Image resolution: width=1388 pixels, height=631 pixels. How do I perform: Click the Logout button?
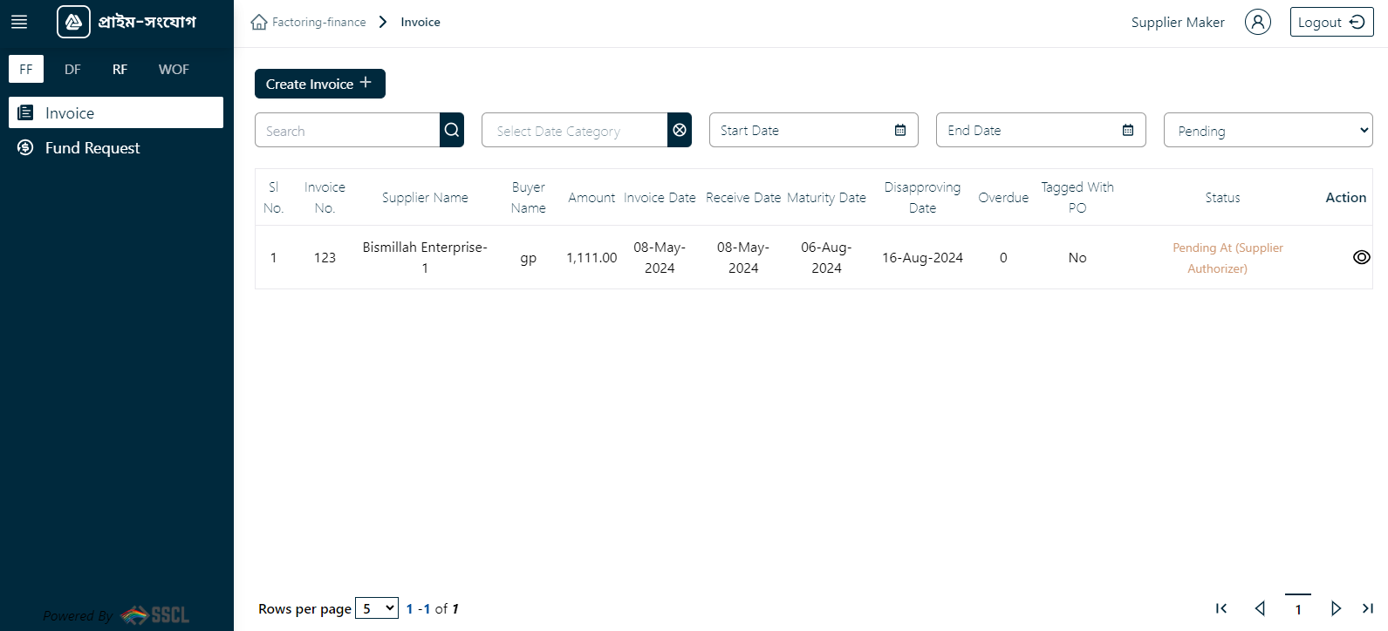click(x=1331, y=22)
